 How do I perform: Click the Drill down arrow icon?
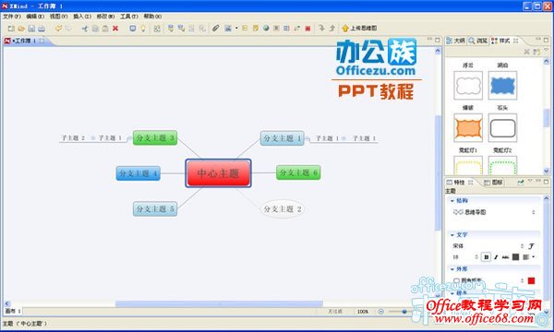[x=321, y=29]
